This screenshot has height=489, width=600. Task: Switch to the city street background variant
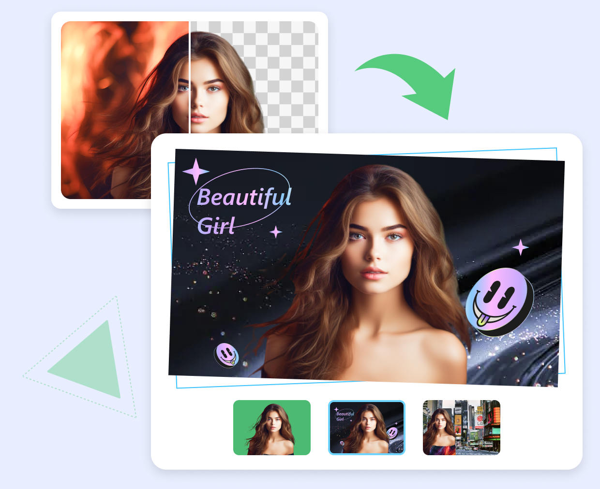[x=462, y=427]
